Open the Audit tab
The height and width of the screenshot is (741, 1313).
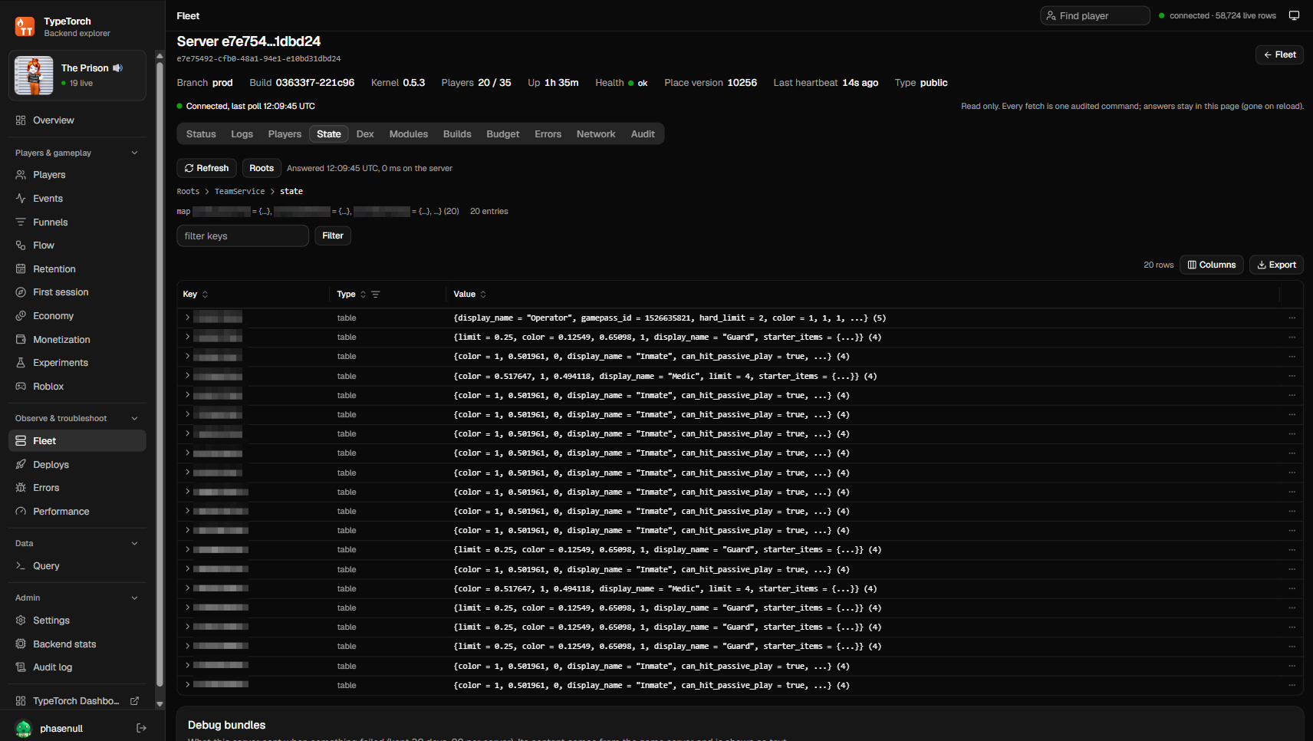[x=643, y=134]
